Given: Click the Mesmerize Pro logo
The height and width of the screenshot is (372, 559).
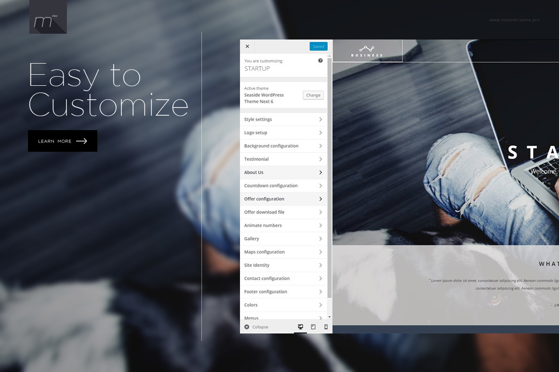Looking at the screenshot, I should [x=48, y=18].
